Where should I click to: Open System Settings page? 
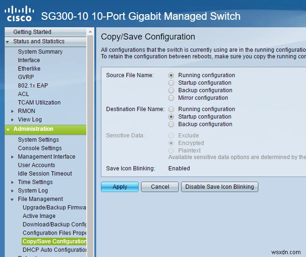pyautogui.click(x=38, y=140)
